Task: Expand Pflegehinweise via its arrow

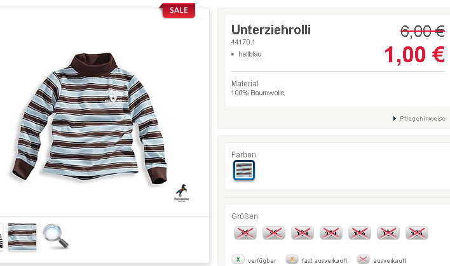Action: point(395,119)
